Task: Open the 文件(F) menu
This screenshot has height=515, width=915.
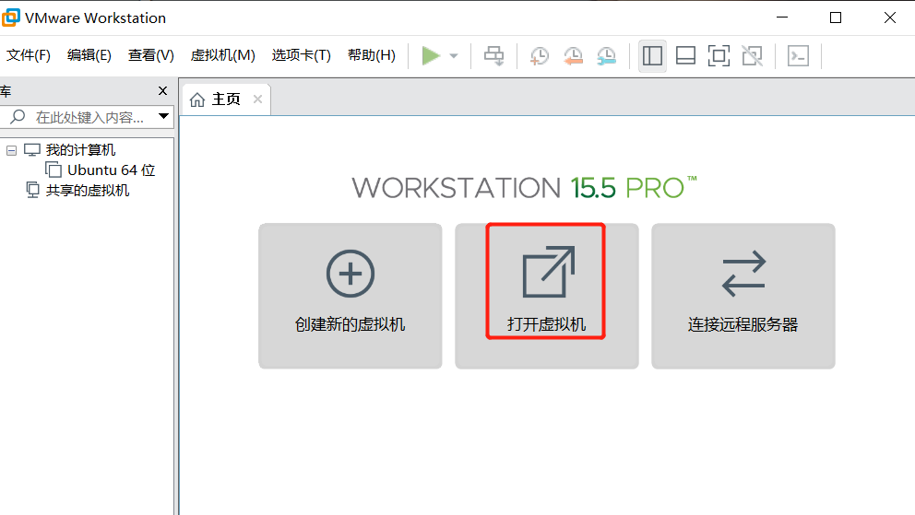Action: pyautogui.click(x=29, y=55)
